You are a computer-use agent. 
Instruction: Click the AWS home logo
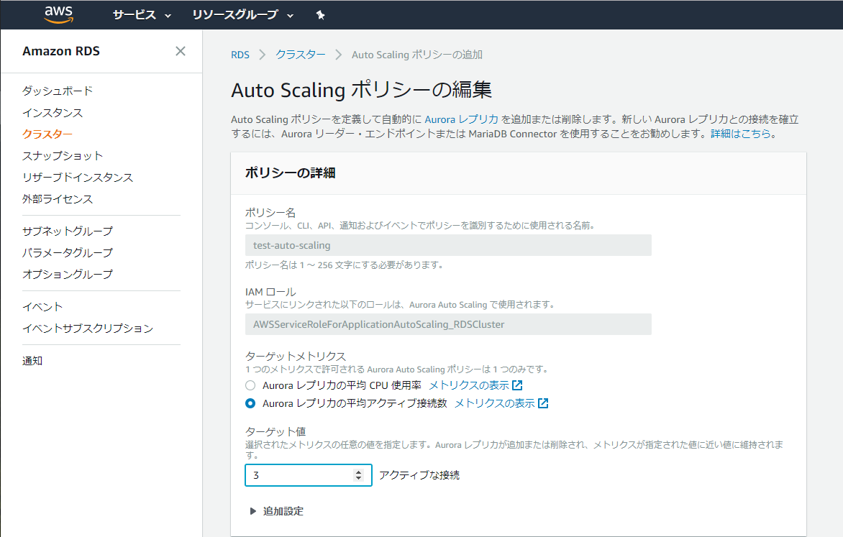58,14
